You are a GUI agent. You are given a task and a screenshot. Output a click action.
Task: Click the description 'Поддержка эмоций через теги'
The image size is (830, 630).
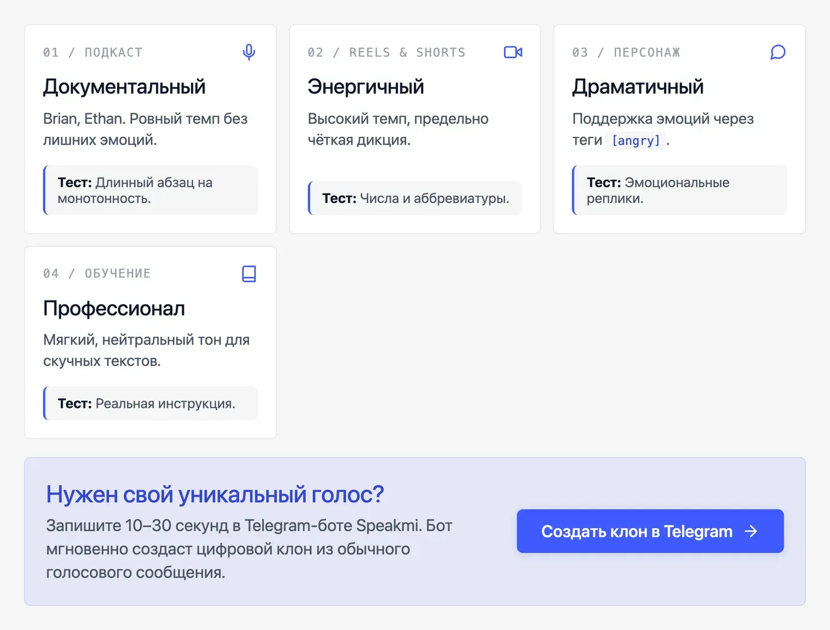point(663,129)
